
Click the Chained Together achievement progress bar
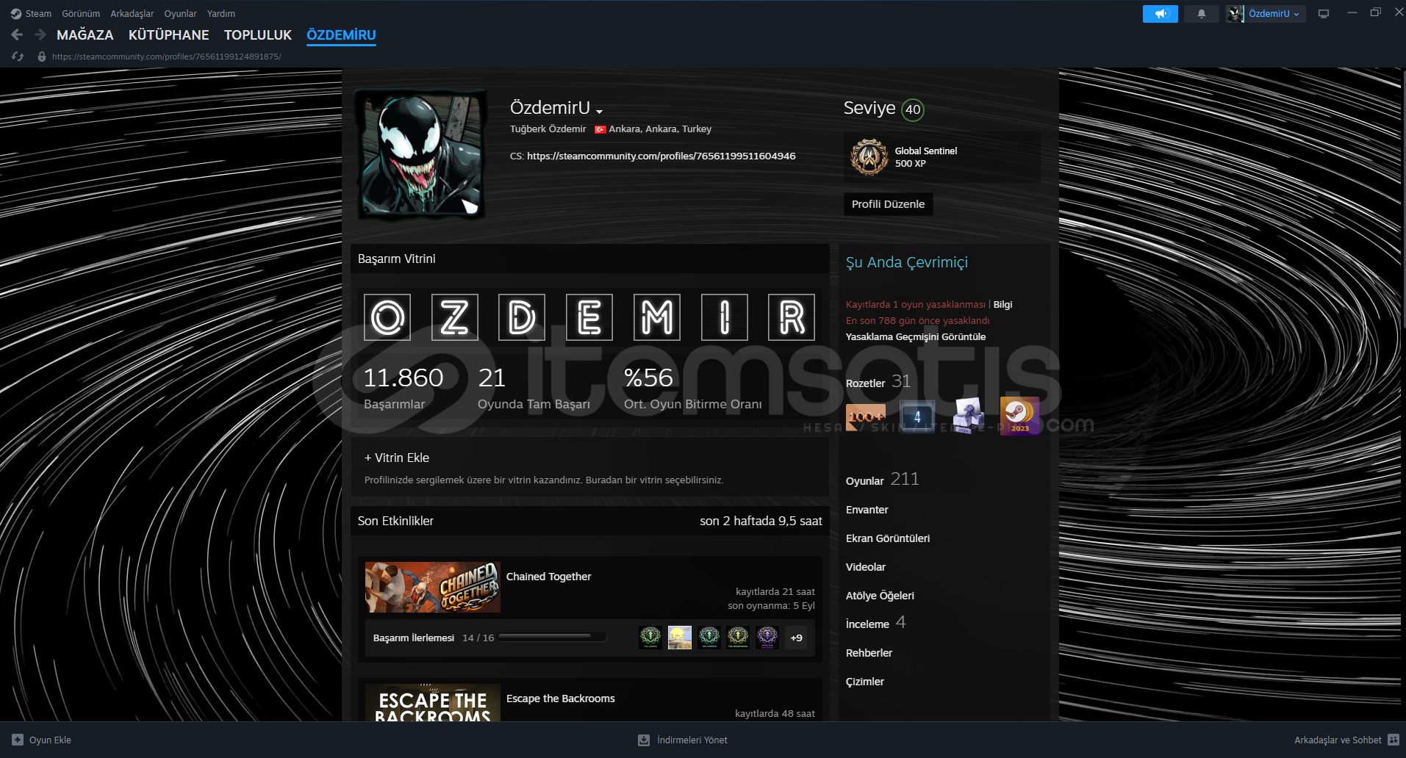[552, 637]
